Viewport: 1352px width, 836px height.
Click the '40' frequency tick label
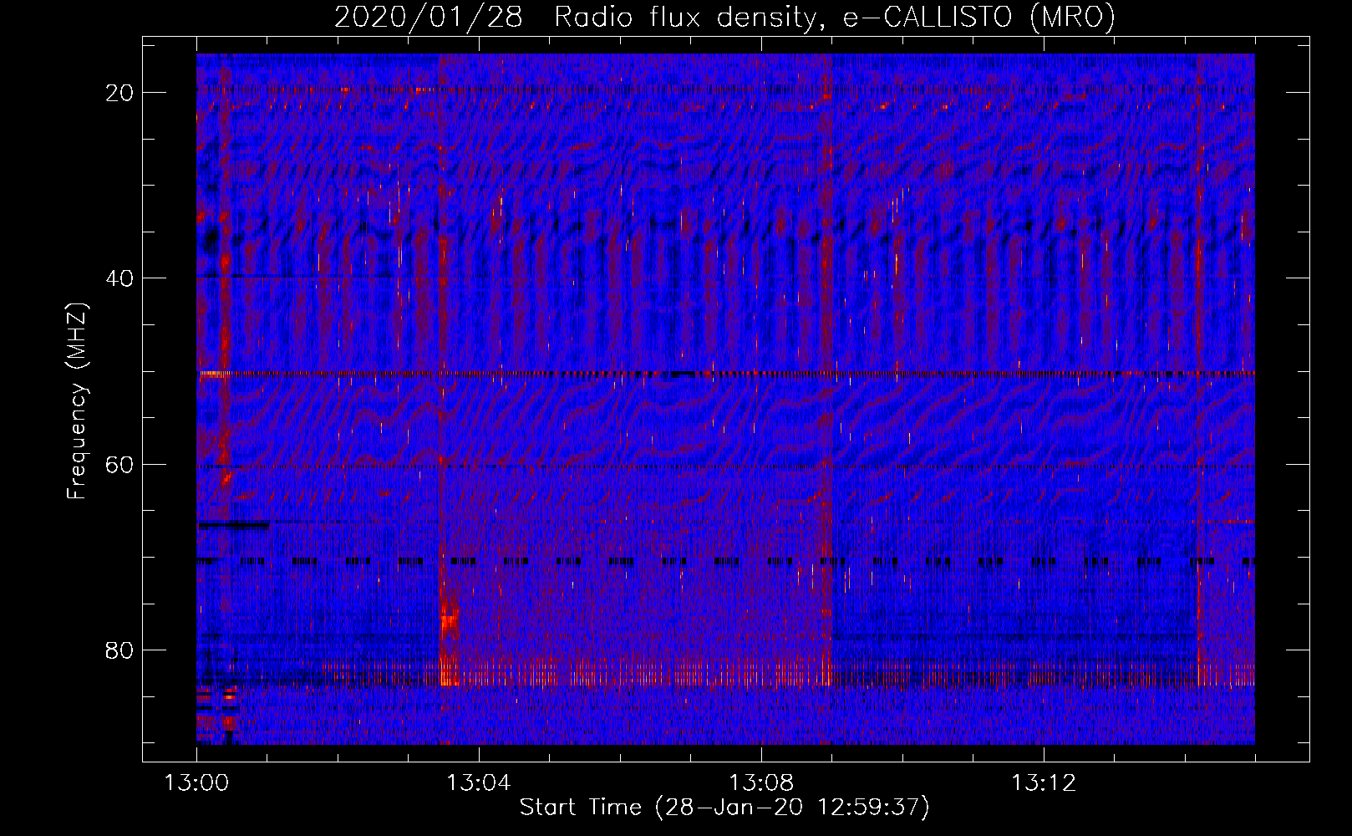[120, 278]
